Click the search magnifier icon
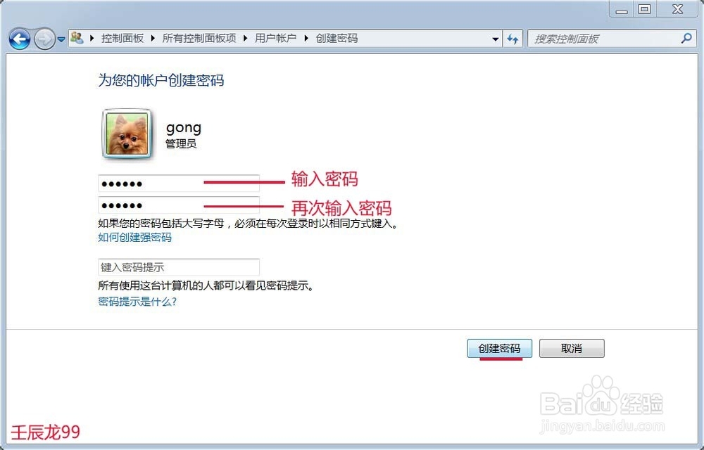 683,39
